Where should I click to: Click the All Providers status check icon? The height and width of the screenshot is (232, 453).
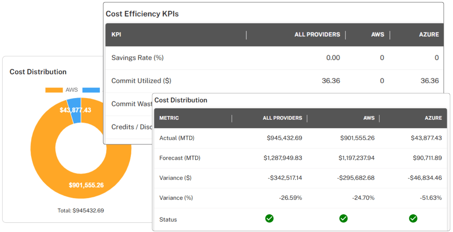click(x=269, y=218)
